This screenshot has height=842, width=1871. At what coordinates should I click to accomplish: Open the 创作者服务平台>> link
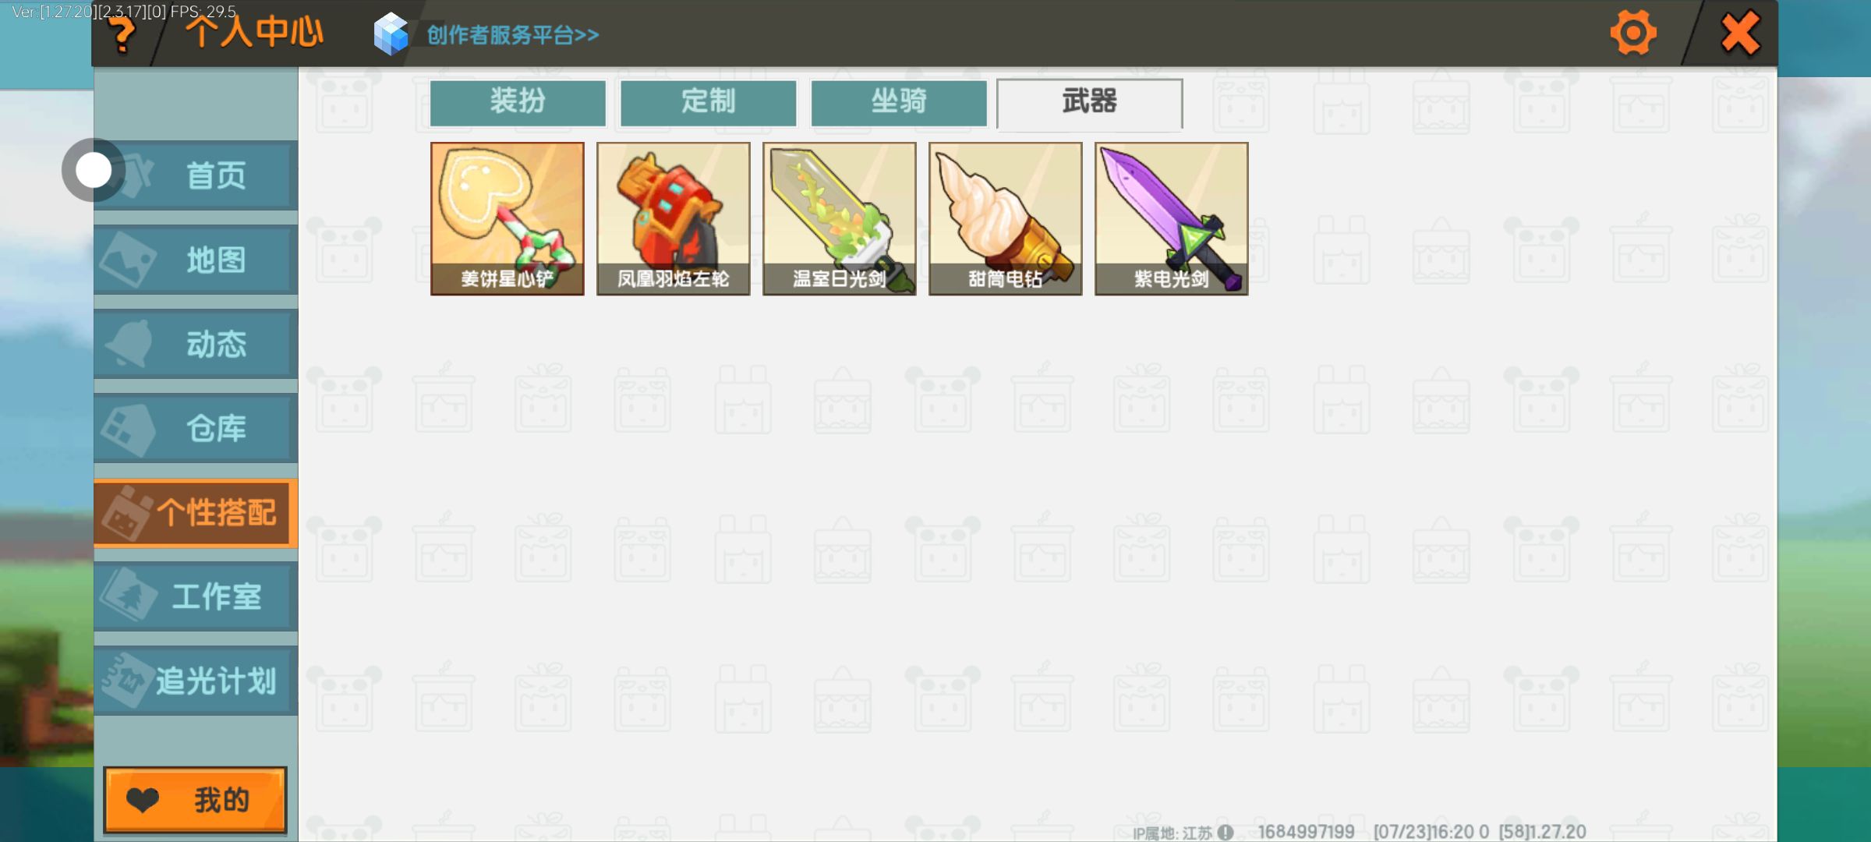pos(513,35)
